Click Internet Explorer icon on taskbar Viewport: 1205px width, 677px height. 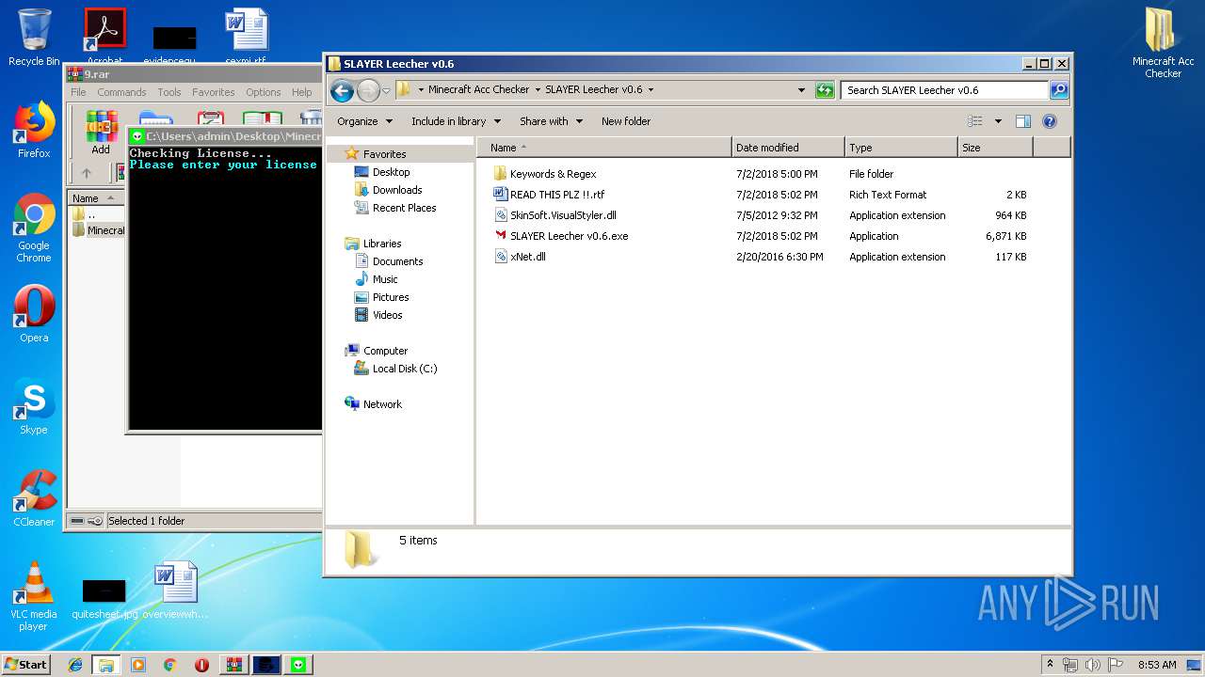(75, 665)
